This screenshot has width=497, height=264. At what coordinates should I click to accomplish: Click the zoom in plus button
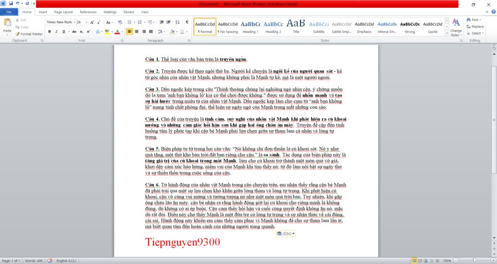coord(493,261)
